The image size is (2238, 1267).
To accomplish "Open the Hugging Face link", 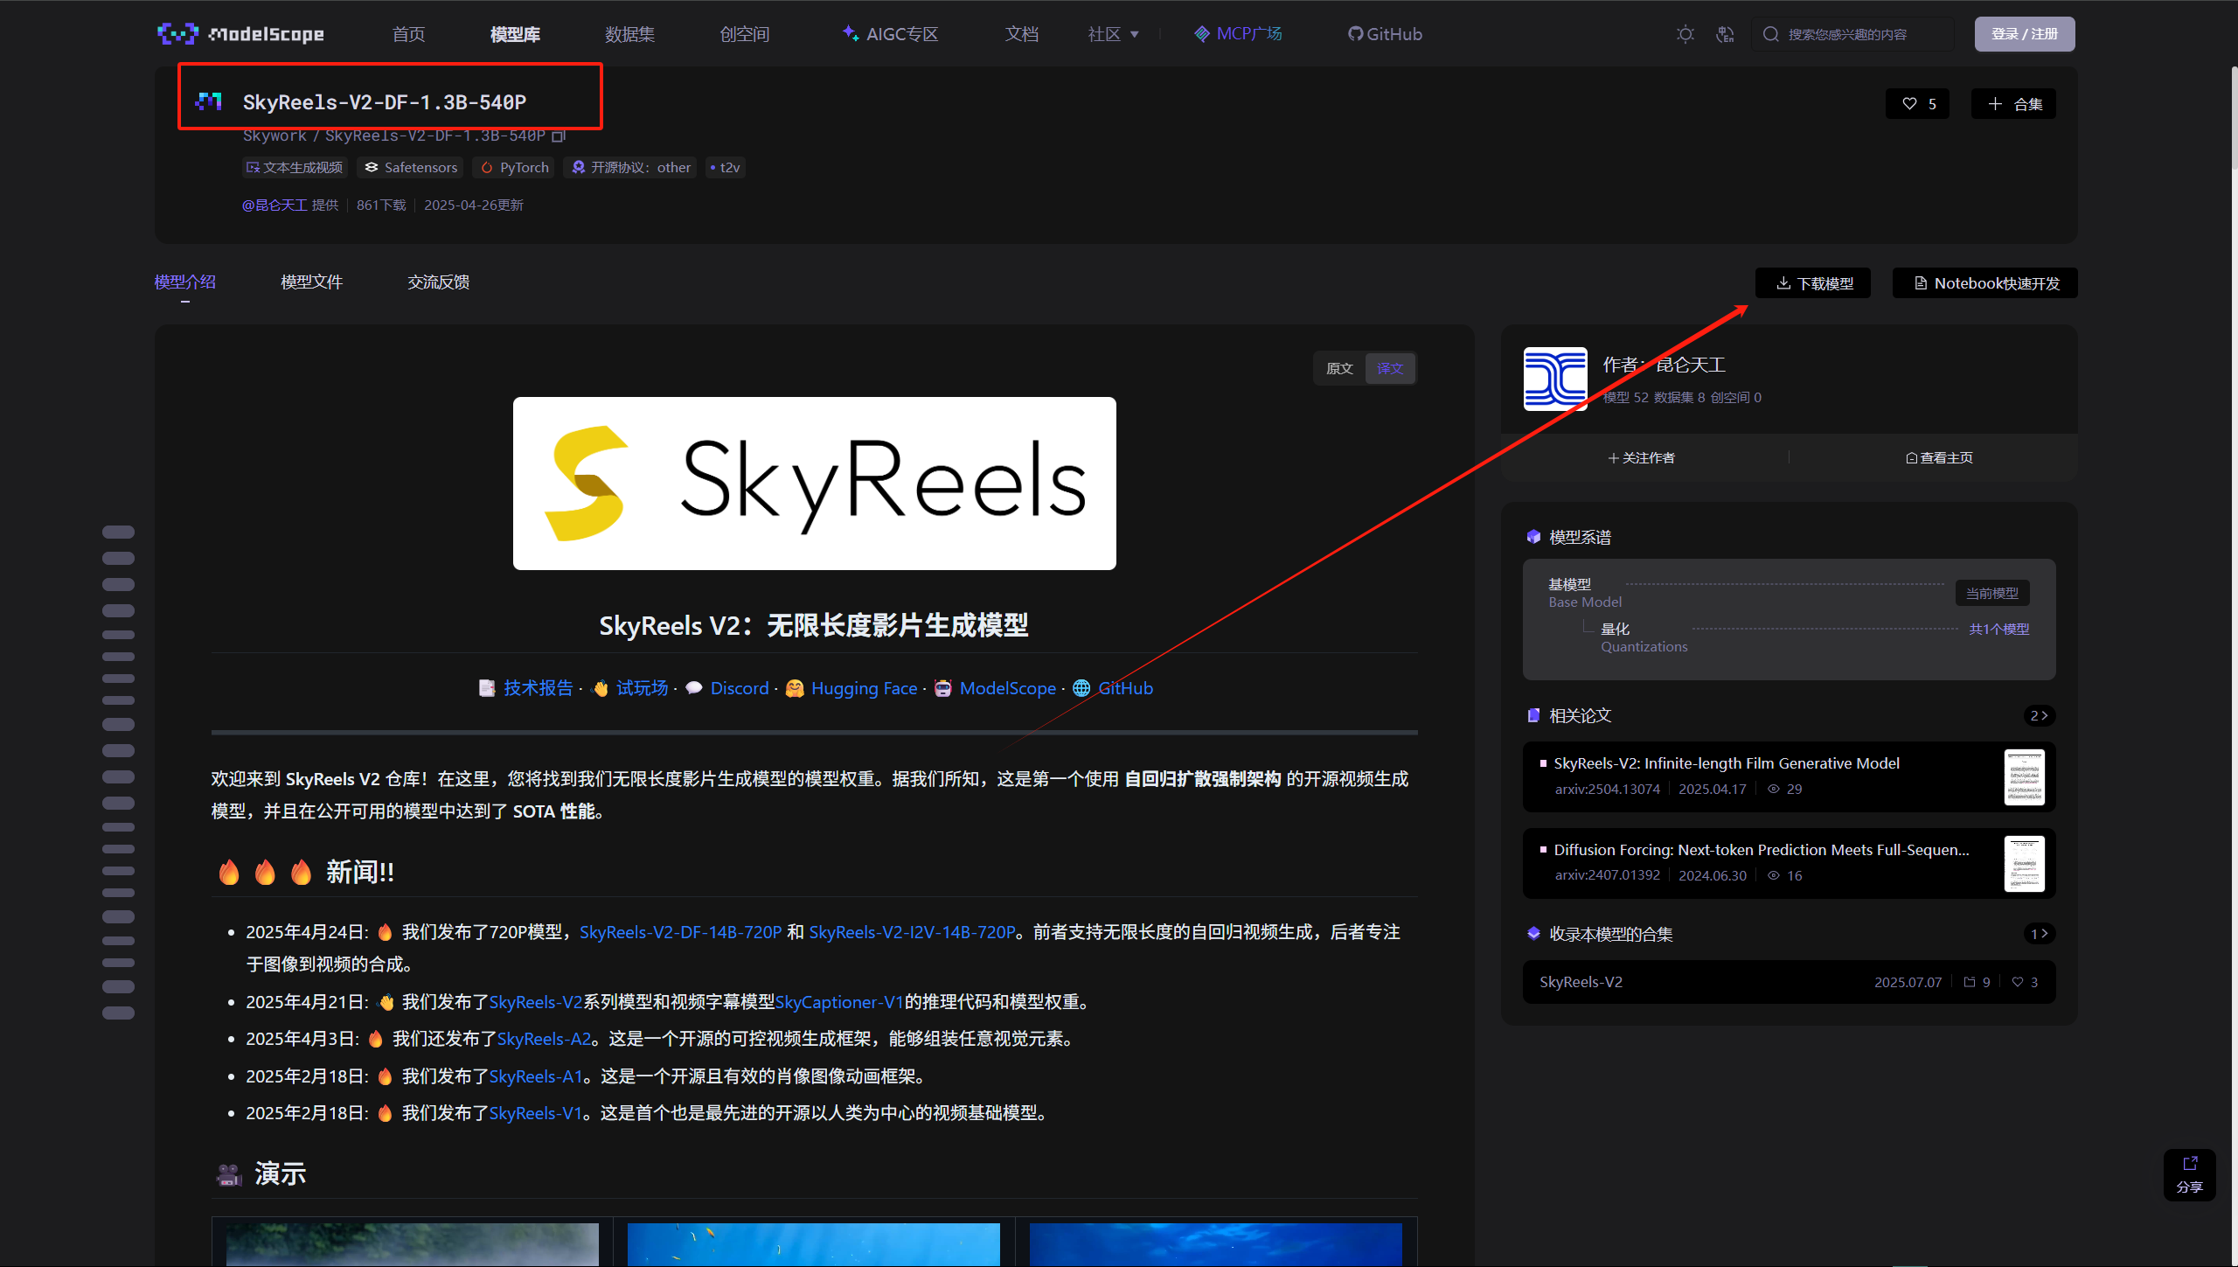I will point(864,688).
